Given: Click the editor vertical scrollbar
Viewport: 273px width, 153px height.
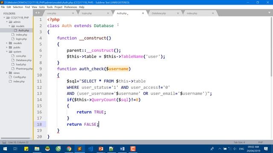Looking at the screenshot, I should tap(271, 47).
